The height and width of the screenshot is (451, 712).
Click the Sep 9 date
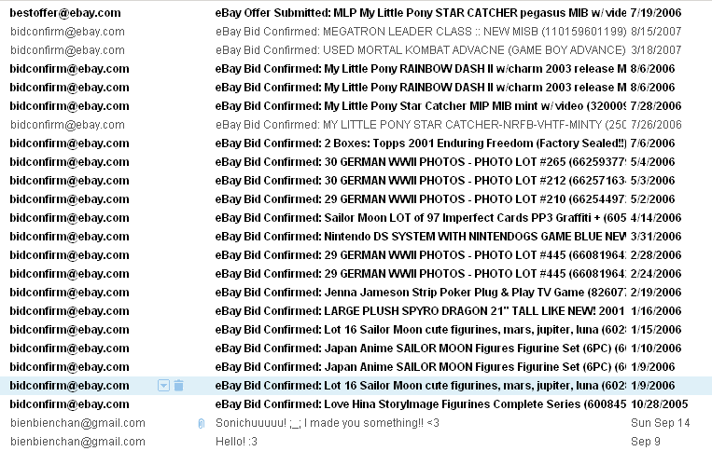645,442
